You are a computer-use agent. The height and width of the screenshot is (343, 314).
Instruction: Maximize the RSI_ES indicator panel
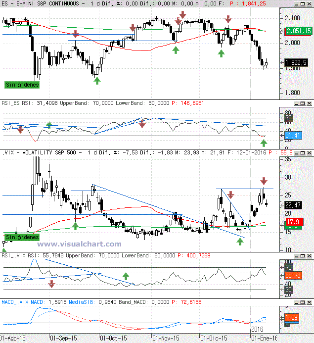(x=303, y=103)
